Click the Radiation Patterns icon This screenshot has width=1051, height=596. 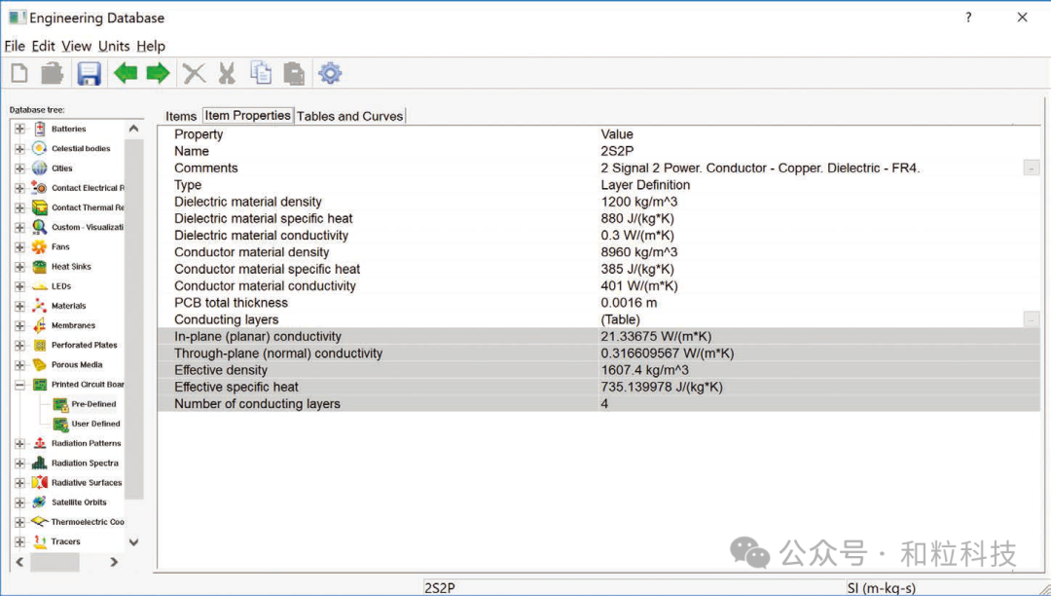[x=40, y=443]
